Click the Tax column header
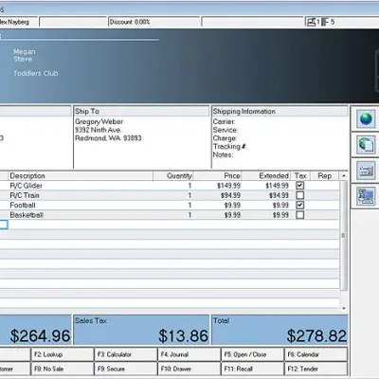Image resolution: width=379 pixels, height=379 pixels. tap(300, 176)
